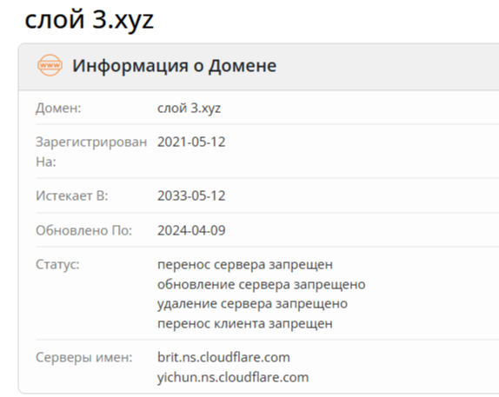Click status удаление сервера запрещено

tap(252, 304)
